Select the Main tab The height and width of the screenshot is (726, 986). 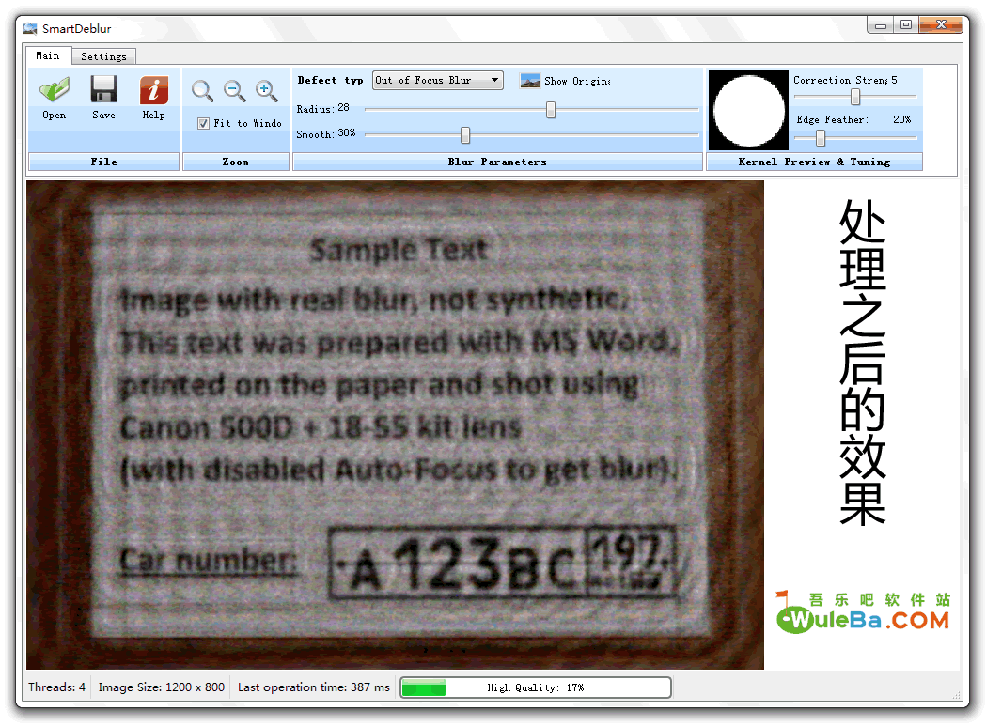(x=47, y=56)
